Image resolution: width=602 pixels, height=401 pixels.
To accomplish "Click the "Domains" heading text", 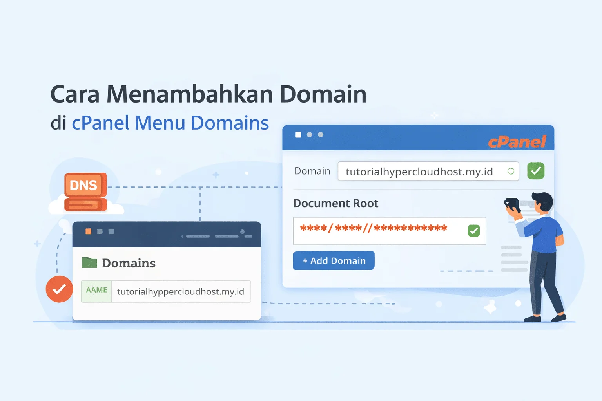I will click(x=129, y=263).
